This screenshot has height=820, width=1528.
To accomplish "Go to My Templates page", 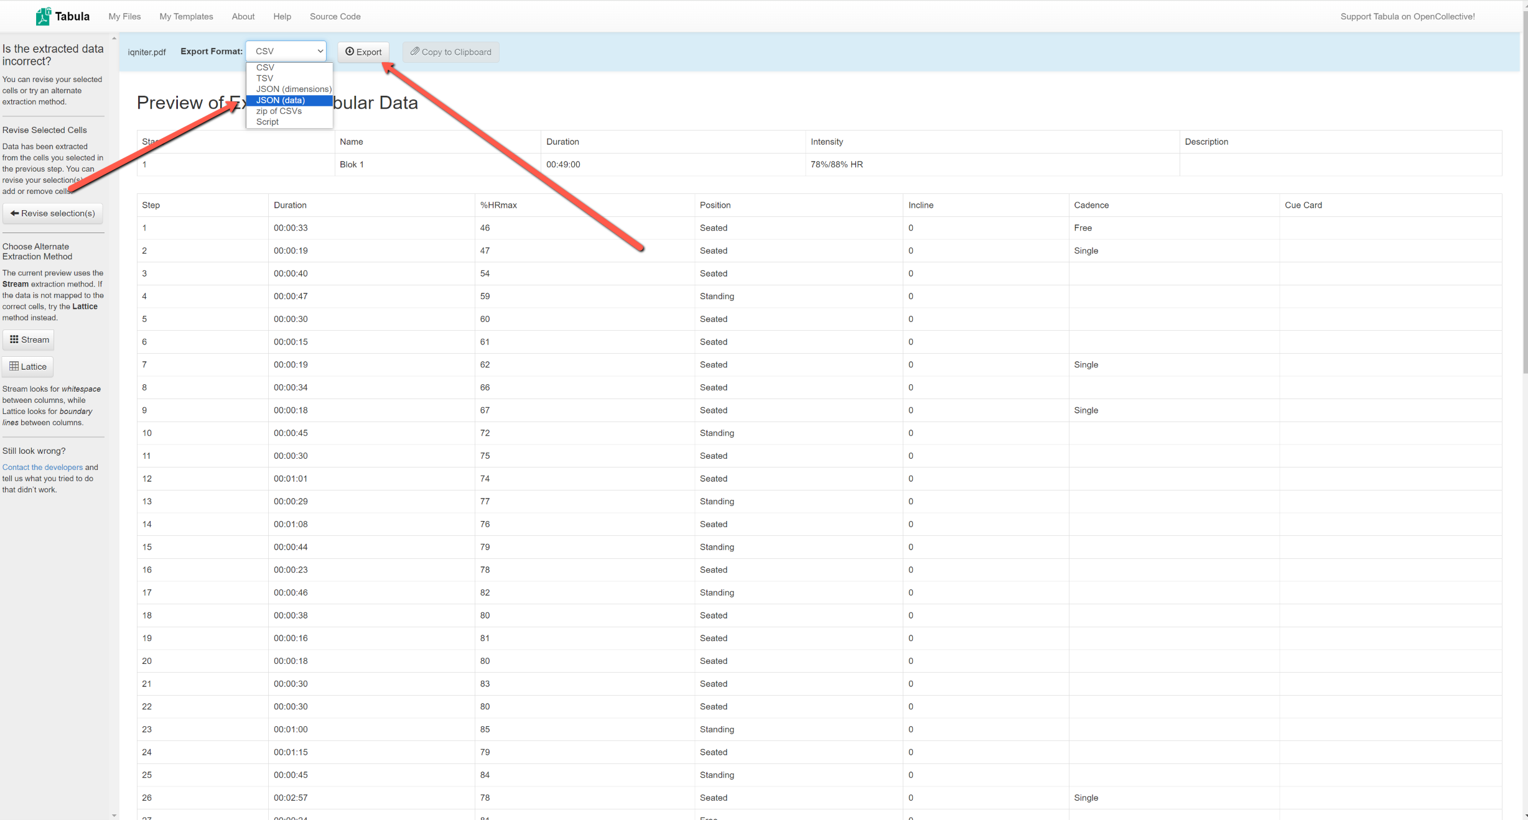I will [x=186, y=16].
